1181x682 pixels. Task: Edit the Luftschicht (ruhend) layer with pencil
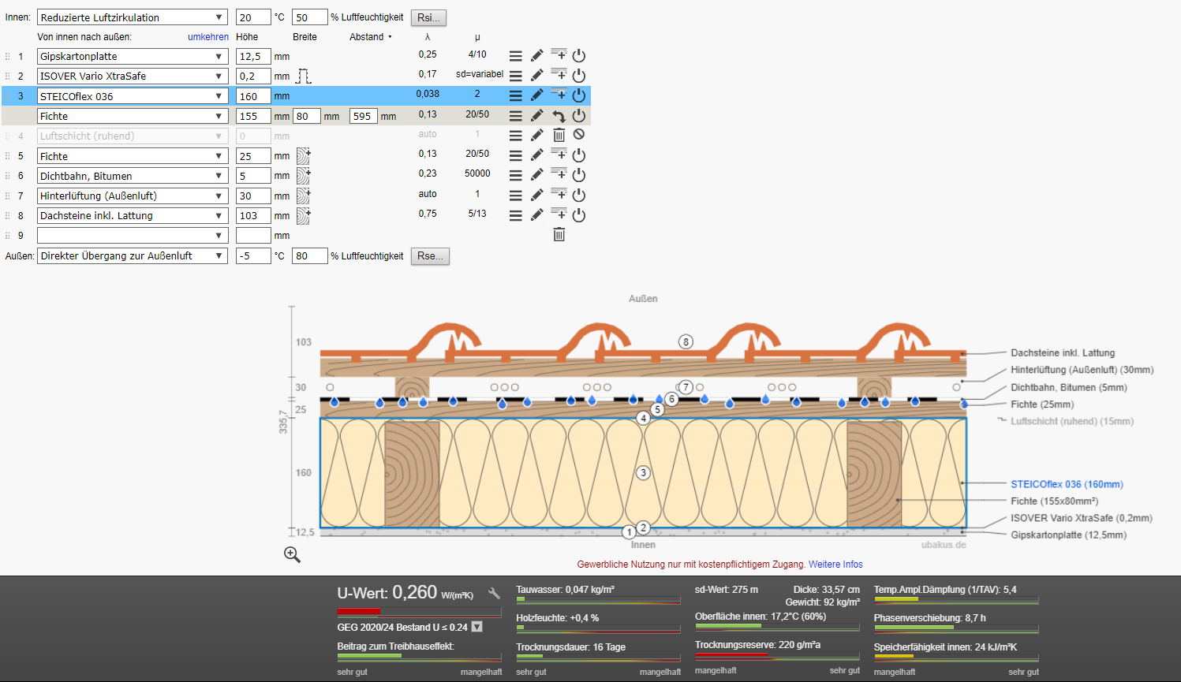pos(537,136)
